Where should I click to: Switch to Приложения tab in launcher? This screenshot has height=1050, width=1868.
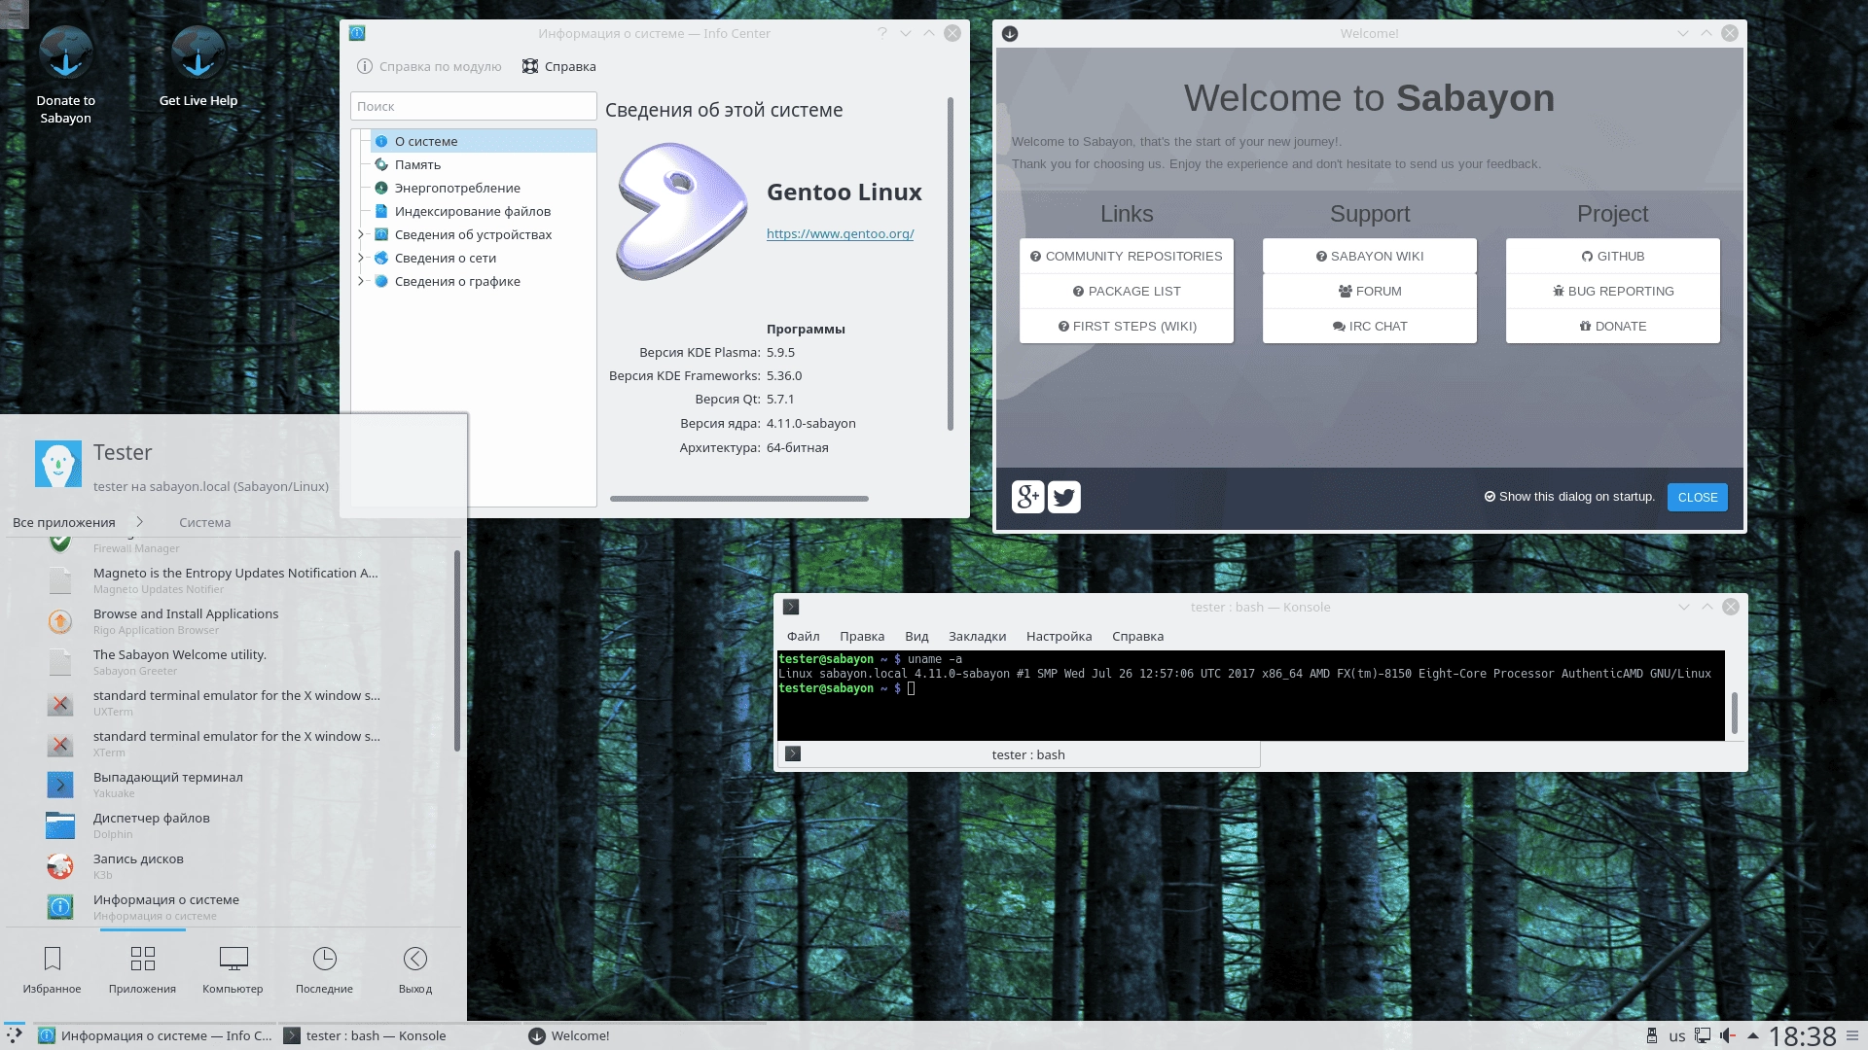[x=142, y=970]
